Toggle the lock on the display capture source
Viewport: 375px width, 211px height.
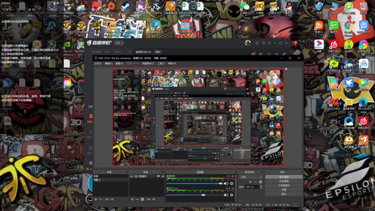pos(163,176)
